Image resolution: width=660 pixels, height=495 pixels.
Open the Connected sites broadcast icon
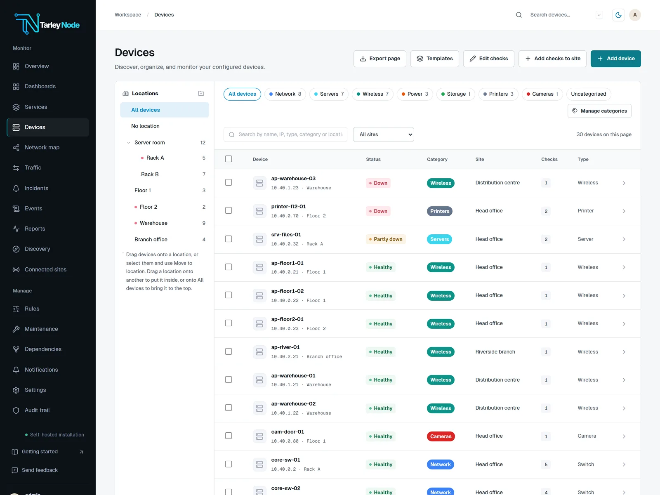(x=16, y=270)
